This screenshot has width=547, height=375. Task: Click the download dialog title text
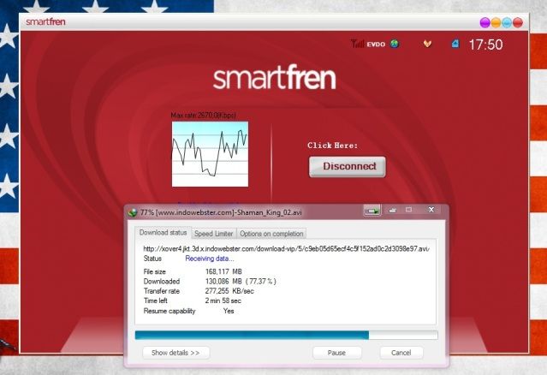[221, 212]
